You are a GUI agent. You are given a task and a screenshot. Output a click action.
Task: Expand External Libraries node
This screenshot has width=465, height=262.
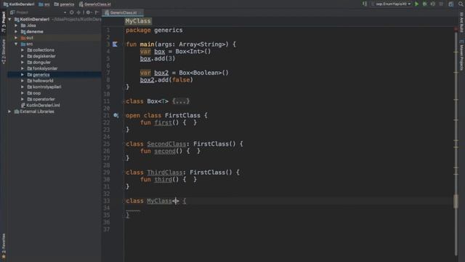point(9,111)
